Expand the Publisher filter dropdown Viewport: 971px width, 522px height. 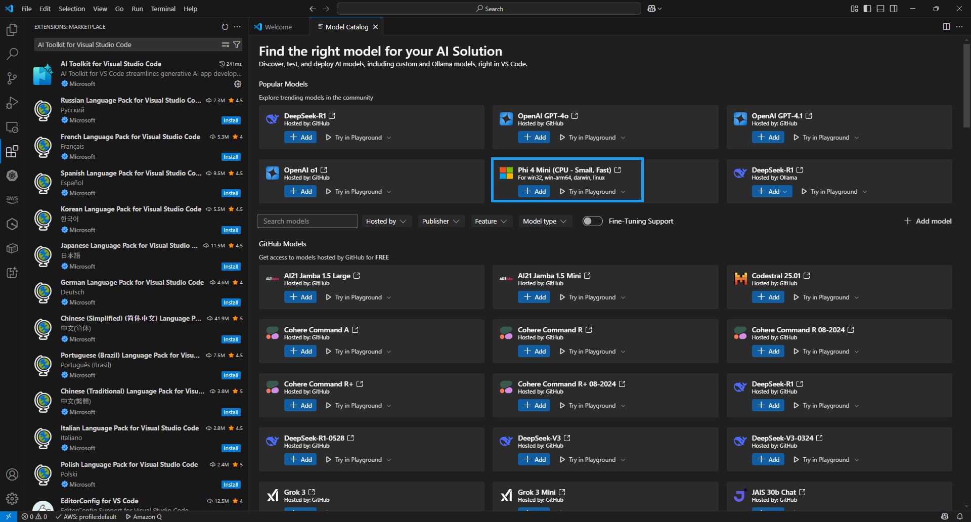pyautogui.click(x=440, y=221)
